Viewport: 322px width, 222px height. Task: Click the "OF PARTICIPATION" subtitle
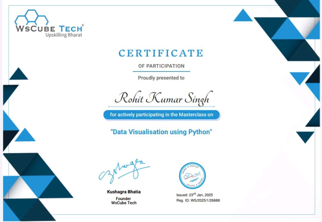(x=161, y=66)
